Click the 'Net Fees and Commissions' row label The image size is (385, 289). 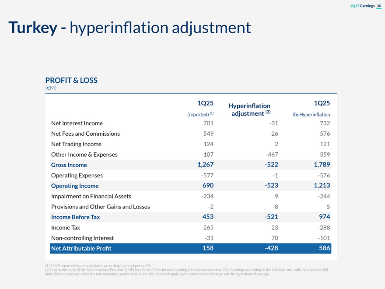pos(85,134)
